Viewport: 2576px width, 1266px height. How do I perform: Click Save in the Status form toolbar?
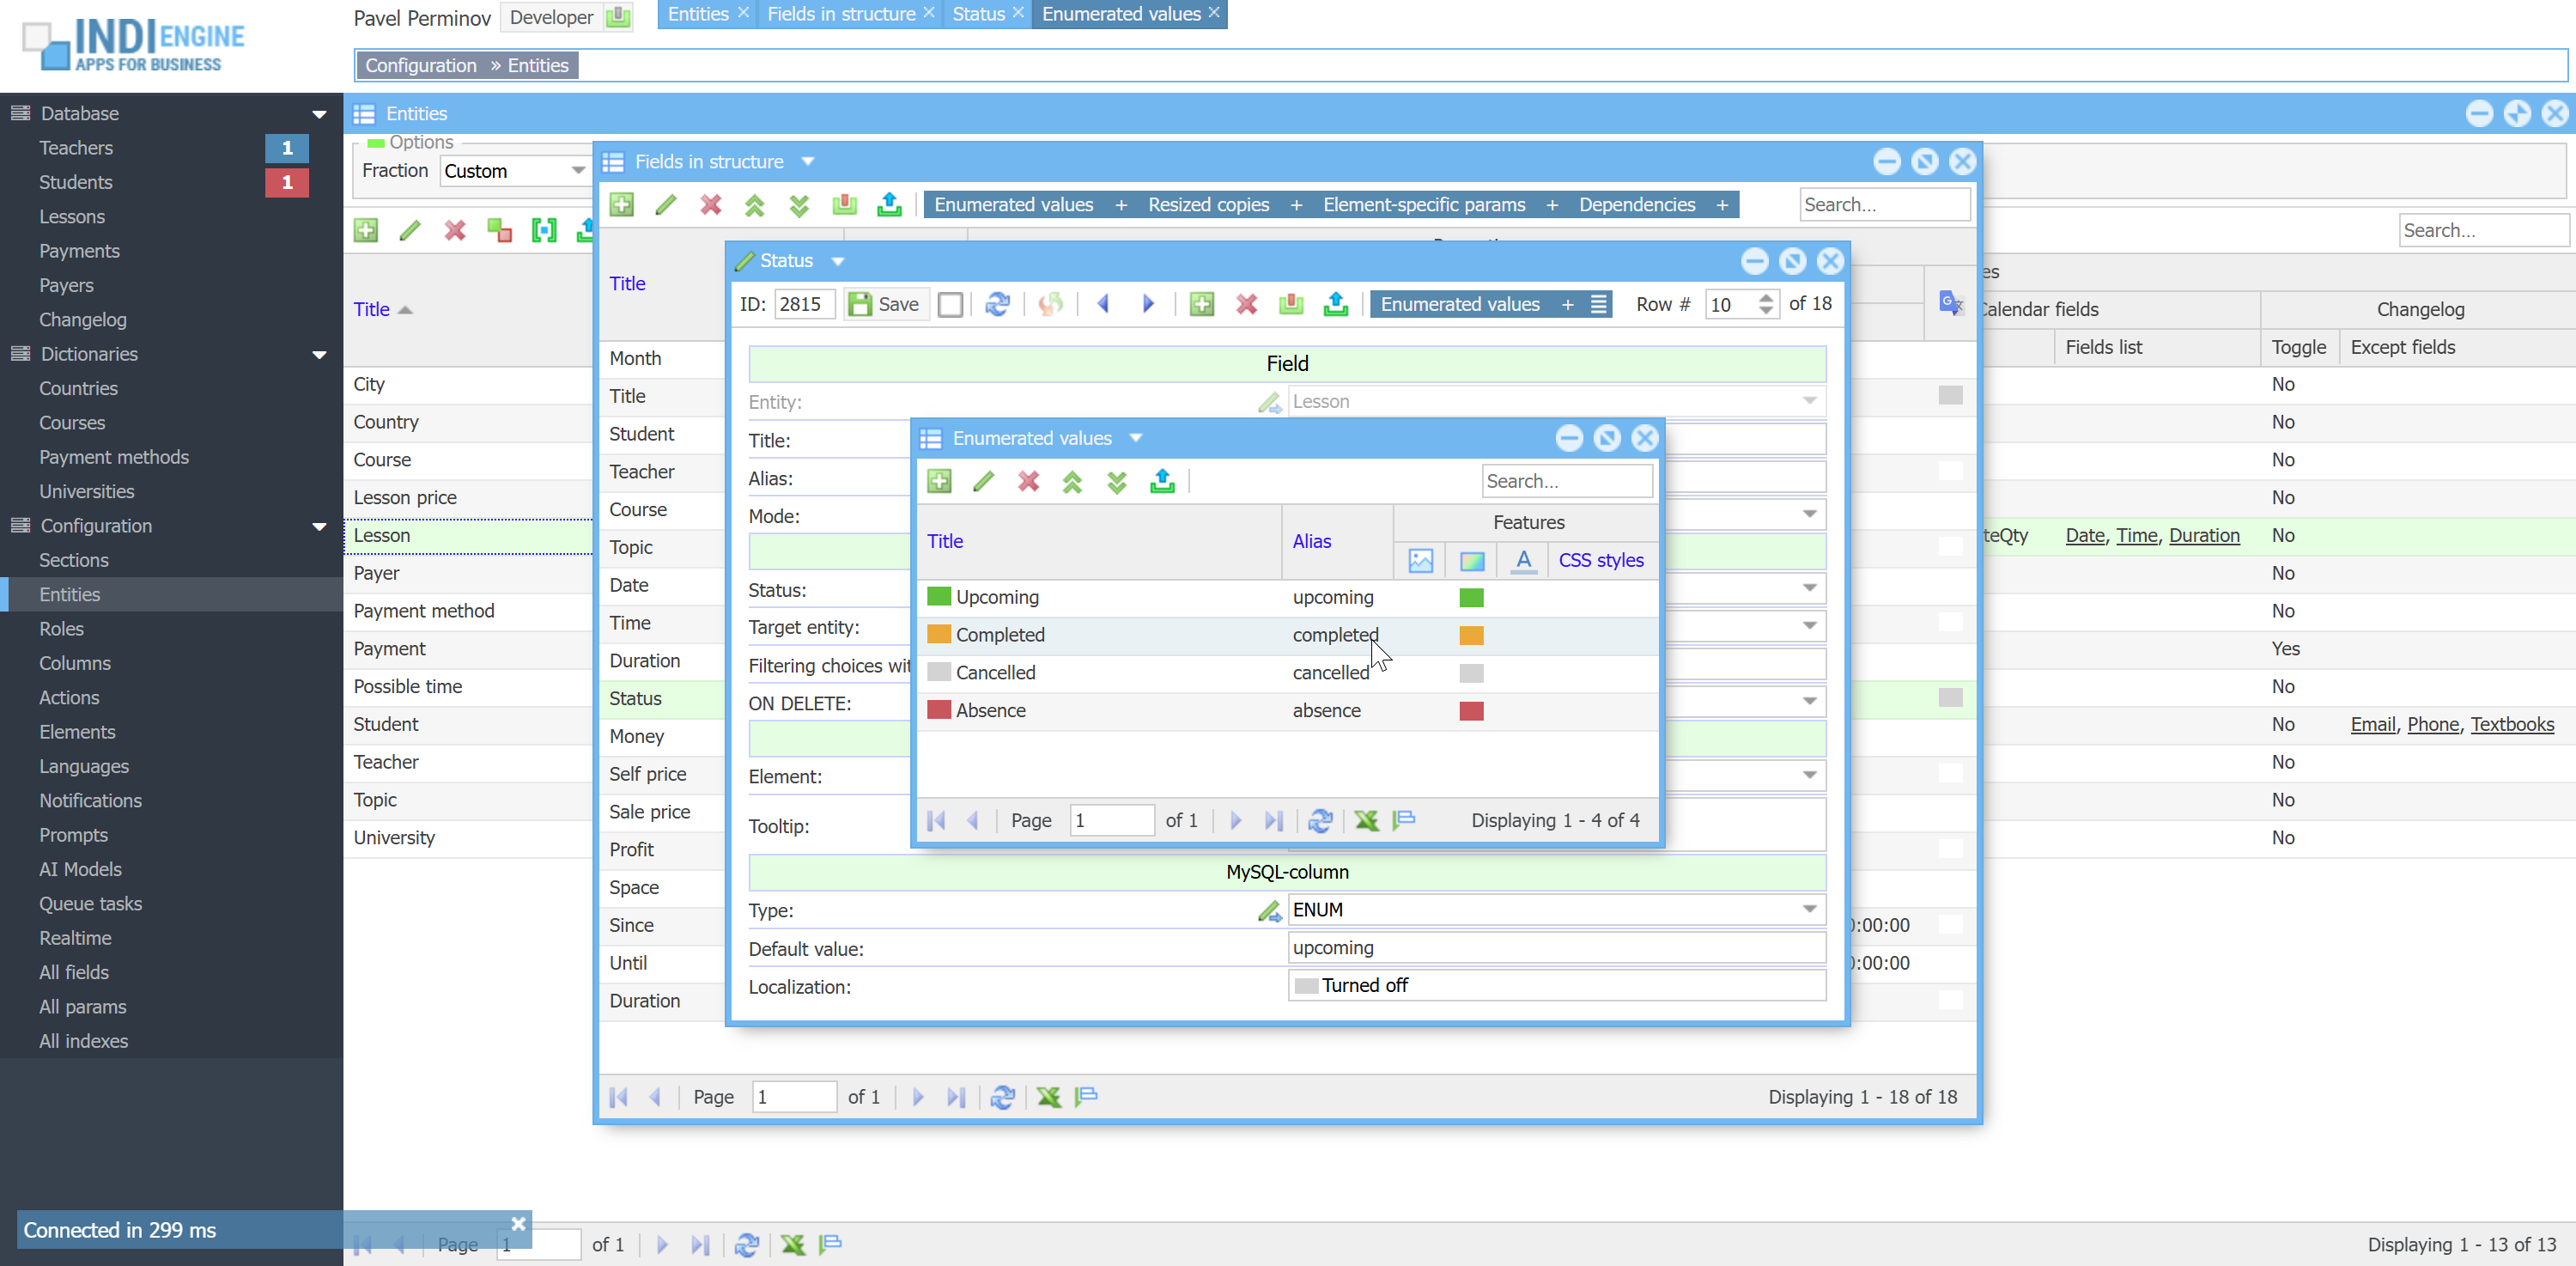coord(884,304)
